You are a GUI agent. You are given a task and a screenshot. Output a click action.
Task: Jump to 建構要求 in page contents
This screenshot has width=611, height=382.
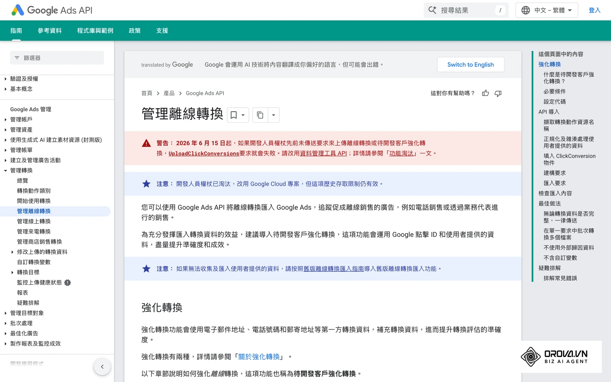(554, 173)
